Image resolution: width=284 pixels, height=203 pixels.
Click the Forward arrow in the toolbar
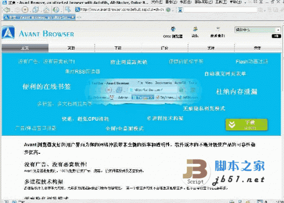(x=18, y=9)
